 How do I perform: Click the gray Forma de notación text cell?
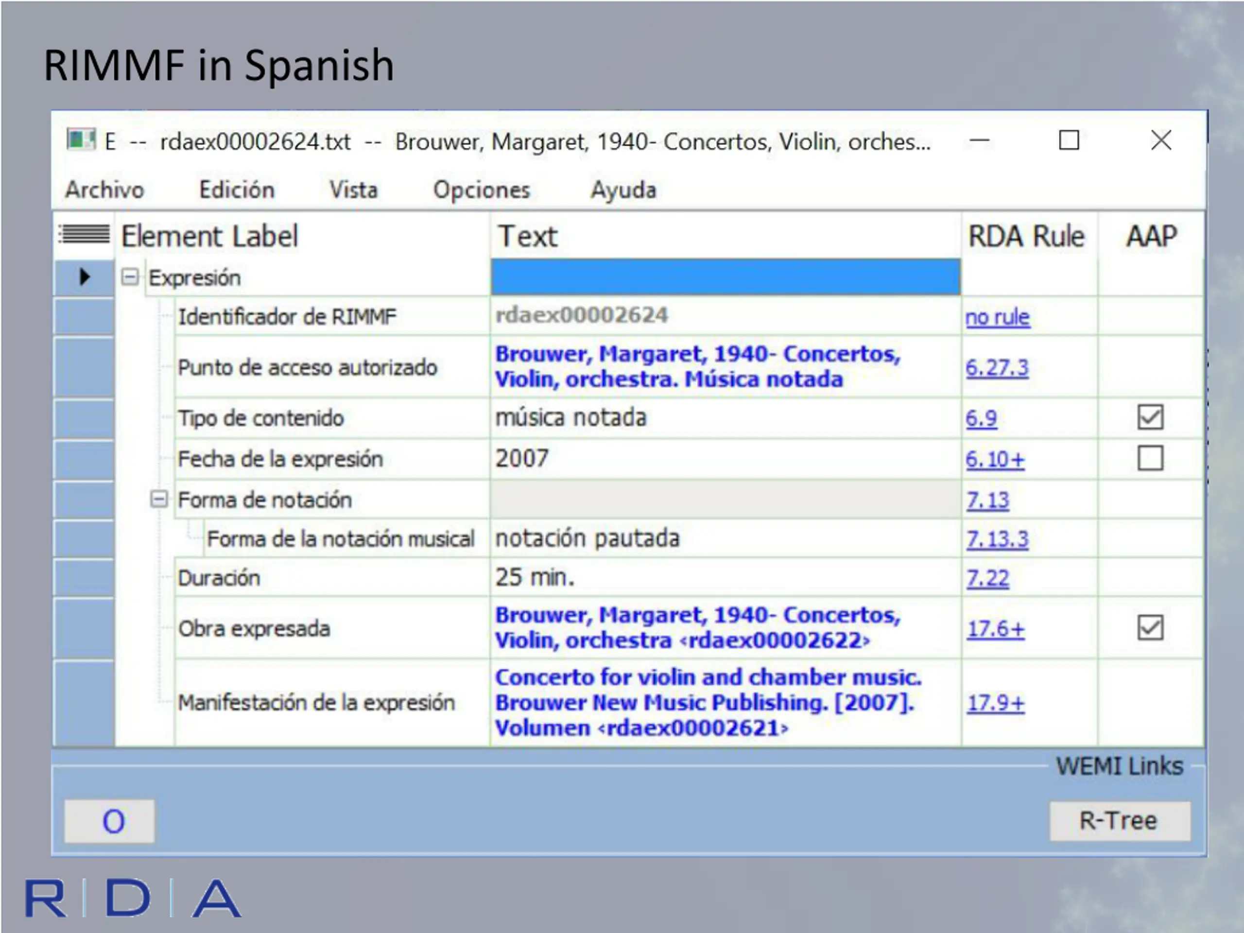(x=726, y=499)
